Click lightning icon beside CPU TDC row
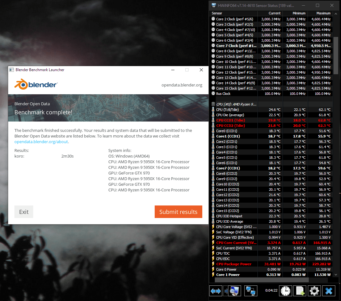 coord(213,253)
